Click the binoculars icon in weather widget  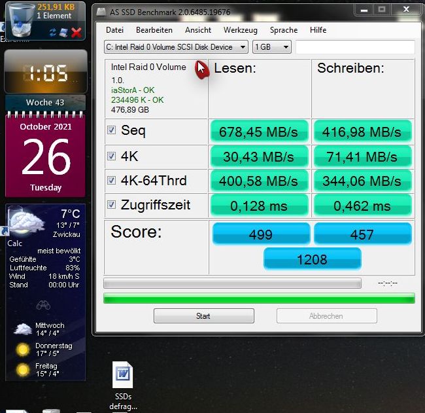click(44, 305)
